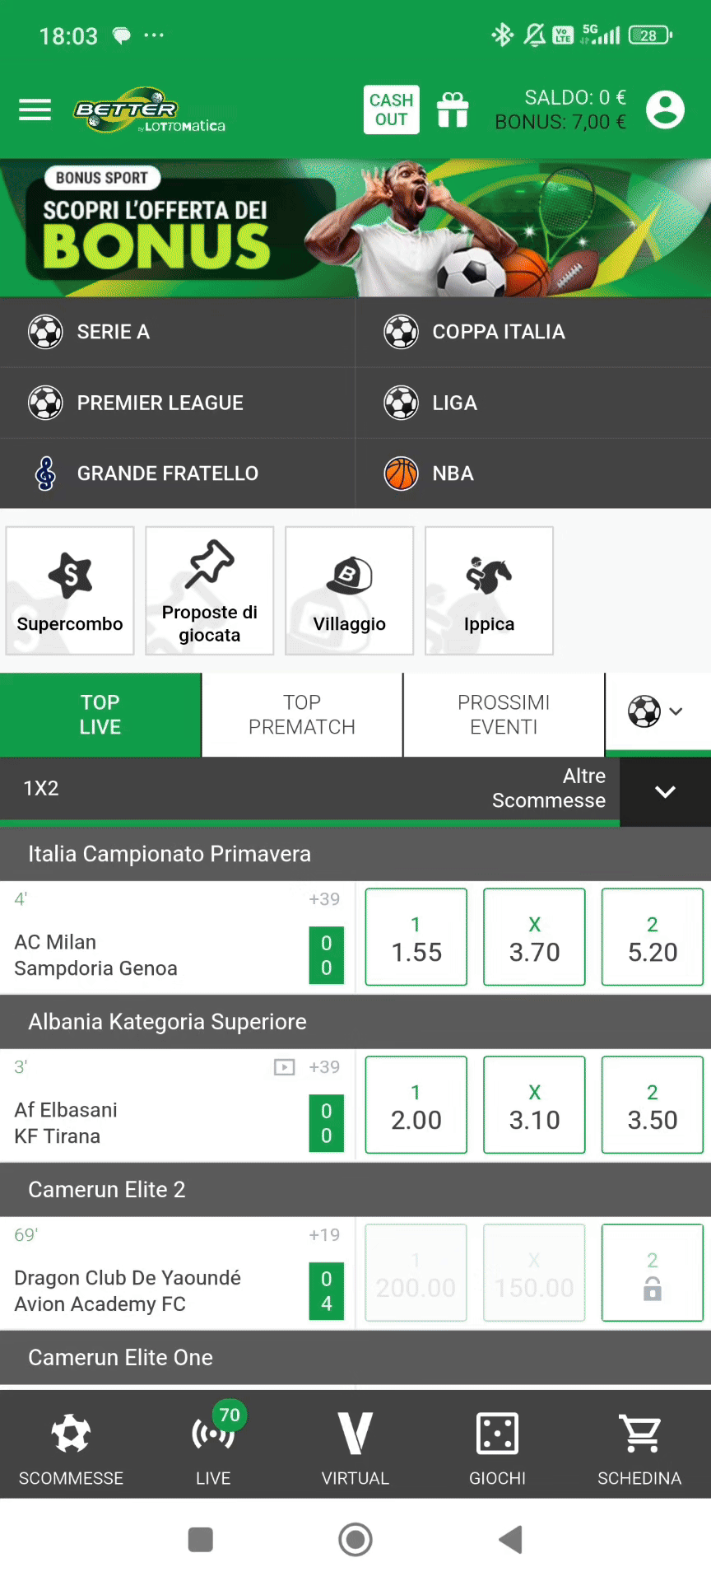Open the Supercombo tile
This screenshot has width=711, height=1581.
(70, 590)
